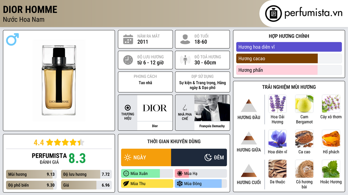This screenshot has width=348, height=195.
Task: Click the clock icon beside Độ lưu hương
Action: [128, 60]
